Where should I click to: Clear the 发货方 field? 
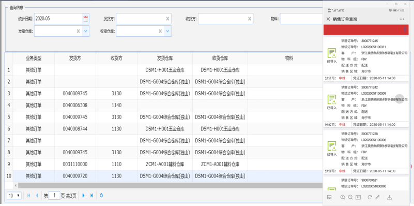[x=167, y=19]
